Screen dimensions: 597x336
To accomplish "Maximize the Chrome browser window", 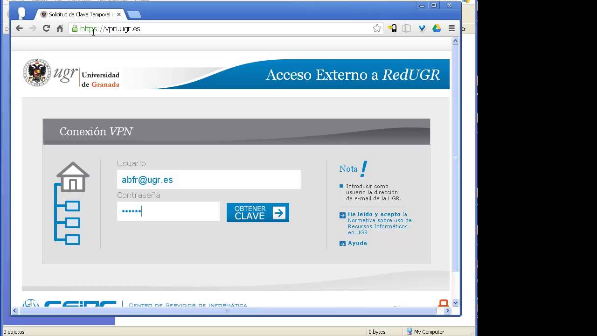I will point(434,5).
